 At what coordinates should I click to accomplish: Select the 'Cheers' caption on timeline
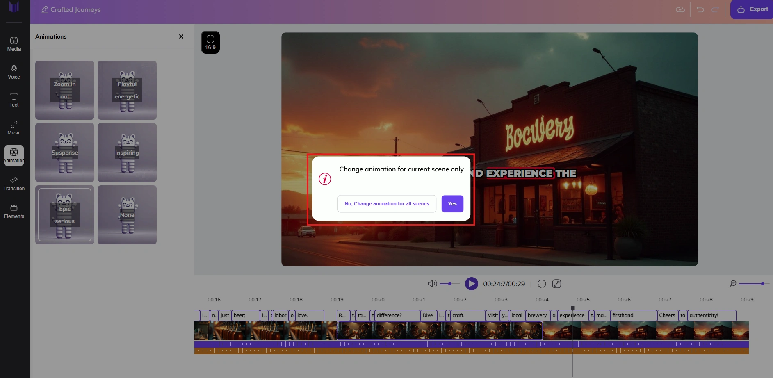click(668, 315)
